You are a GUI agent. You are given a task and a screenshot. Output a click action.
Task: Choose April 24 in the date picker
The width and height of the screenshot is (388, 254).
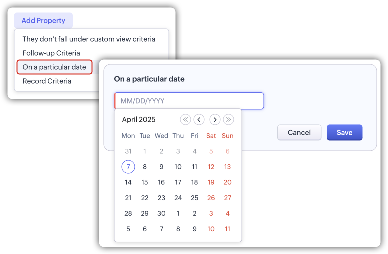pos(178,198)
